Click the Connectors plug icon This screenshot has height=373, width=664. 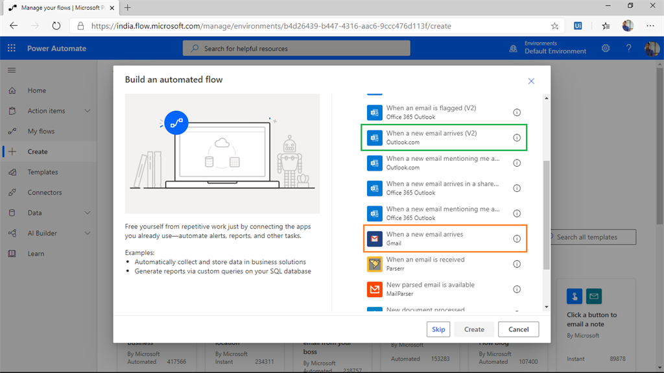(x=12, y=193)
